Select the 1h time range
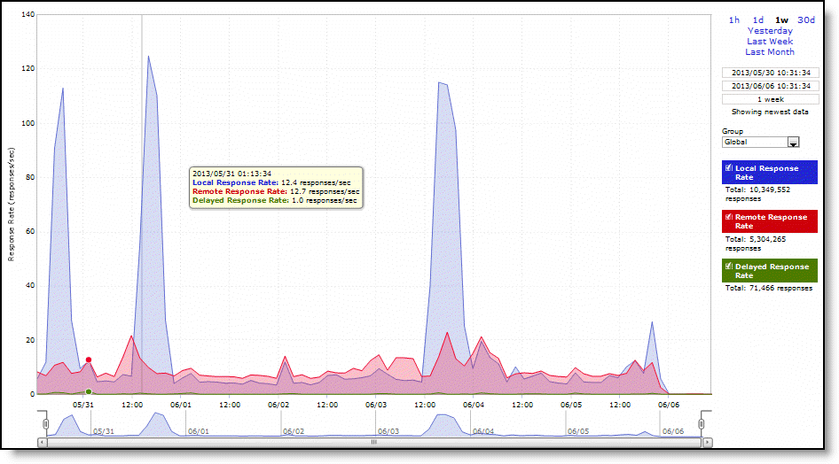 [x=733, y=19]
